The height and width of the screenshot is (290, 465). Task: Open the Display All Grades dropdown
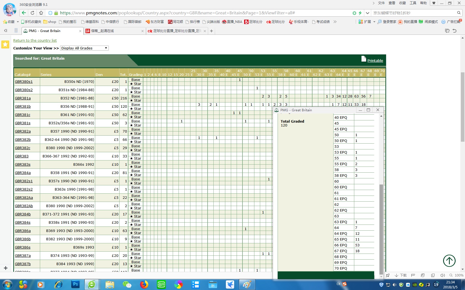[84, 48]
